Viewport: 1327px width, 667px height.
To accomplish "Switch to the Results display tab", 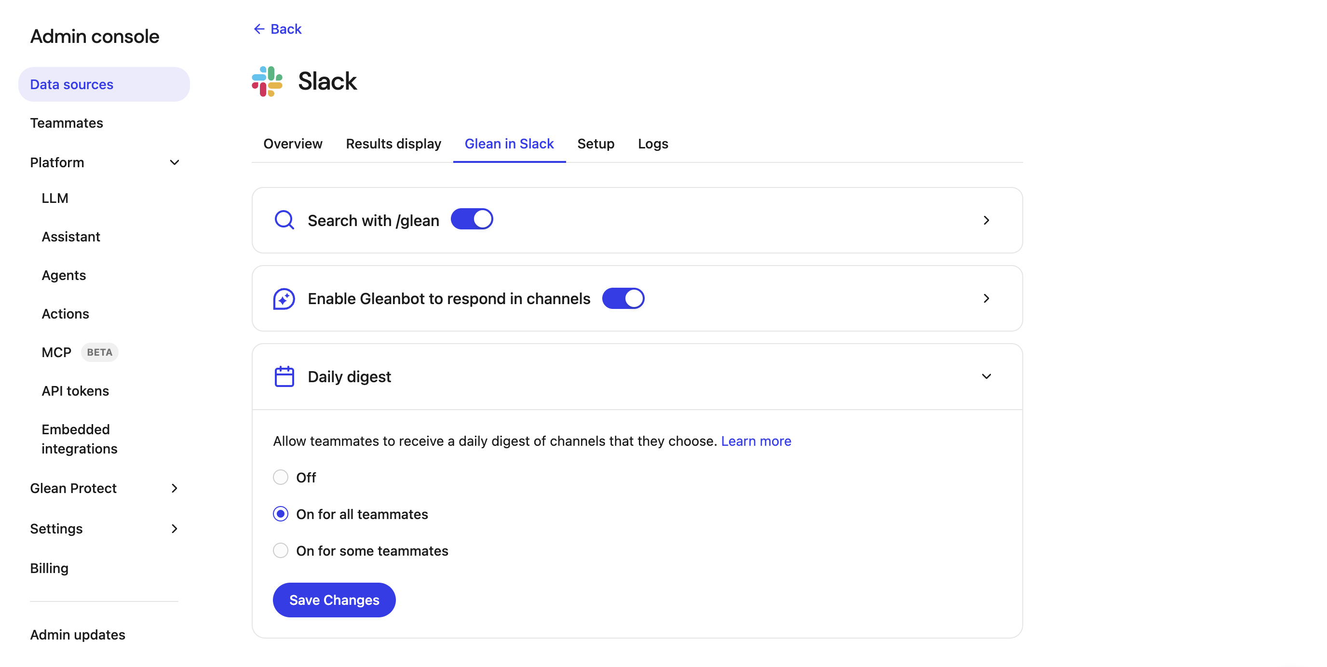I will tap(393, 144).
